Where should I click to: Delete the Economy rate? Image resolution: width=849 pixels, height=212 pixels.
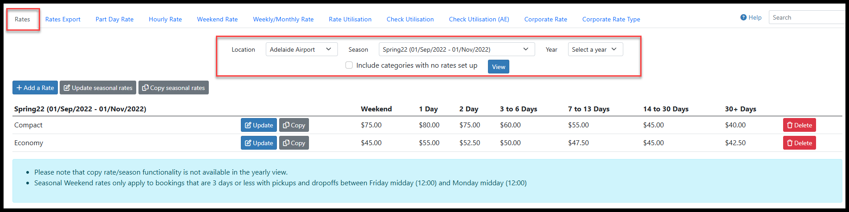799,143
